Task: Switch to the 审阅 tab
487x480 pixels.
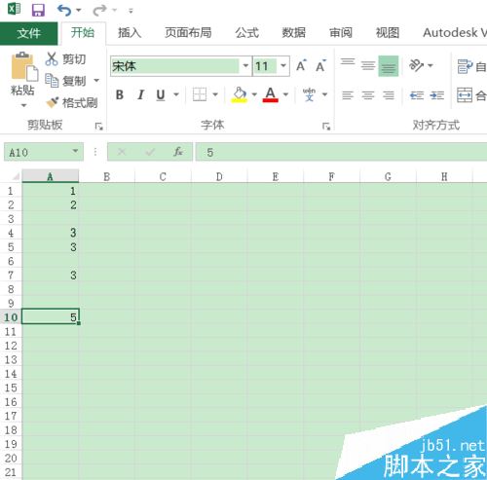Action: 341,33
